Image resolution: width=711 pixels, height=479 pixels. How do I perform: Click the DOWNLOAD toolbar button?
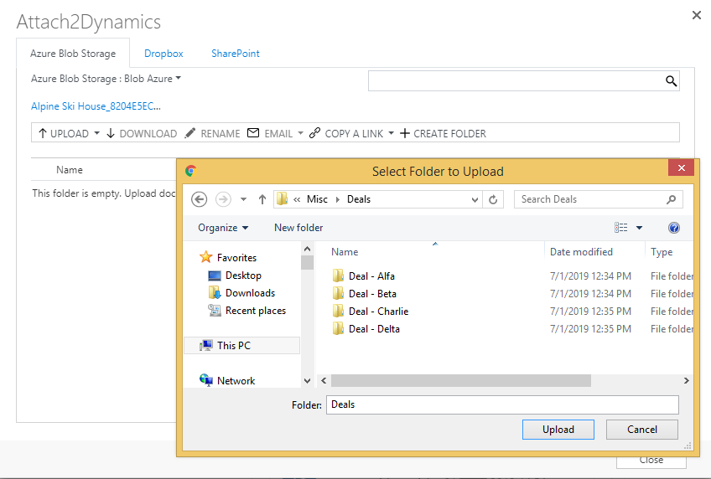[x=142, y=133]
